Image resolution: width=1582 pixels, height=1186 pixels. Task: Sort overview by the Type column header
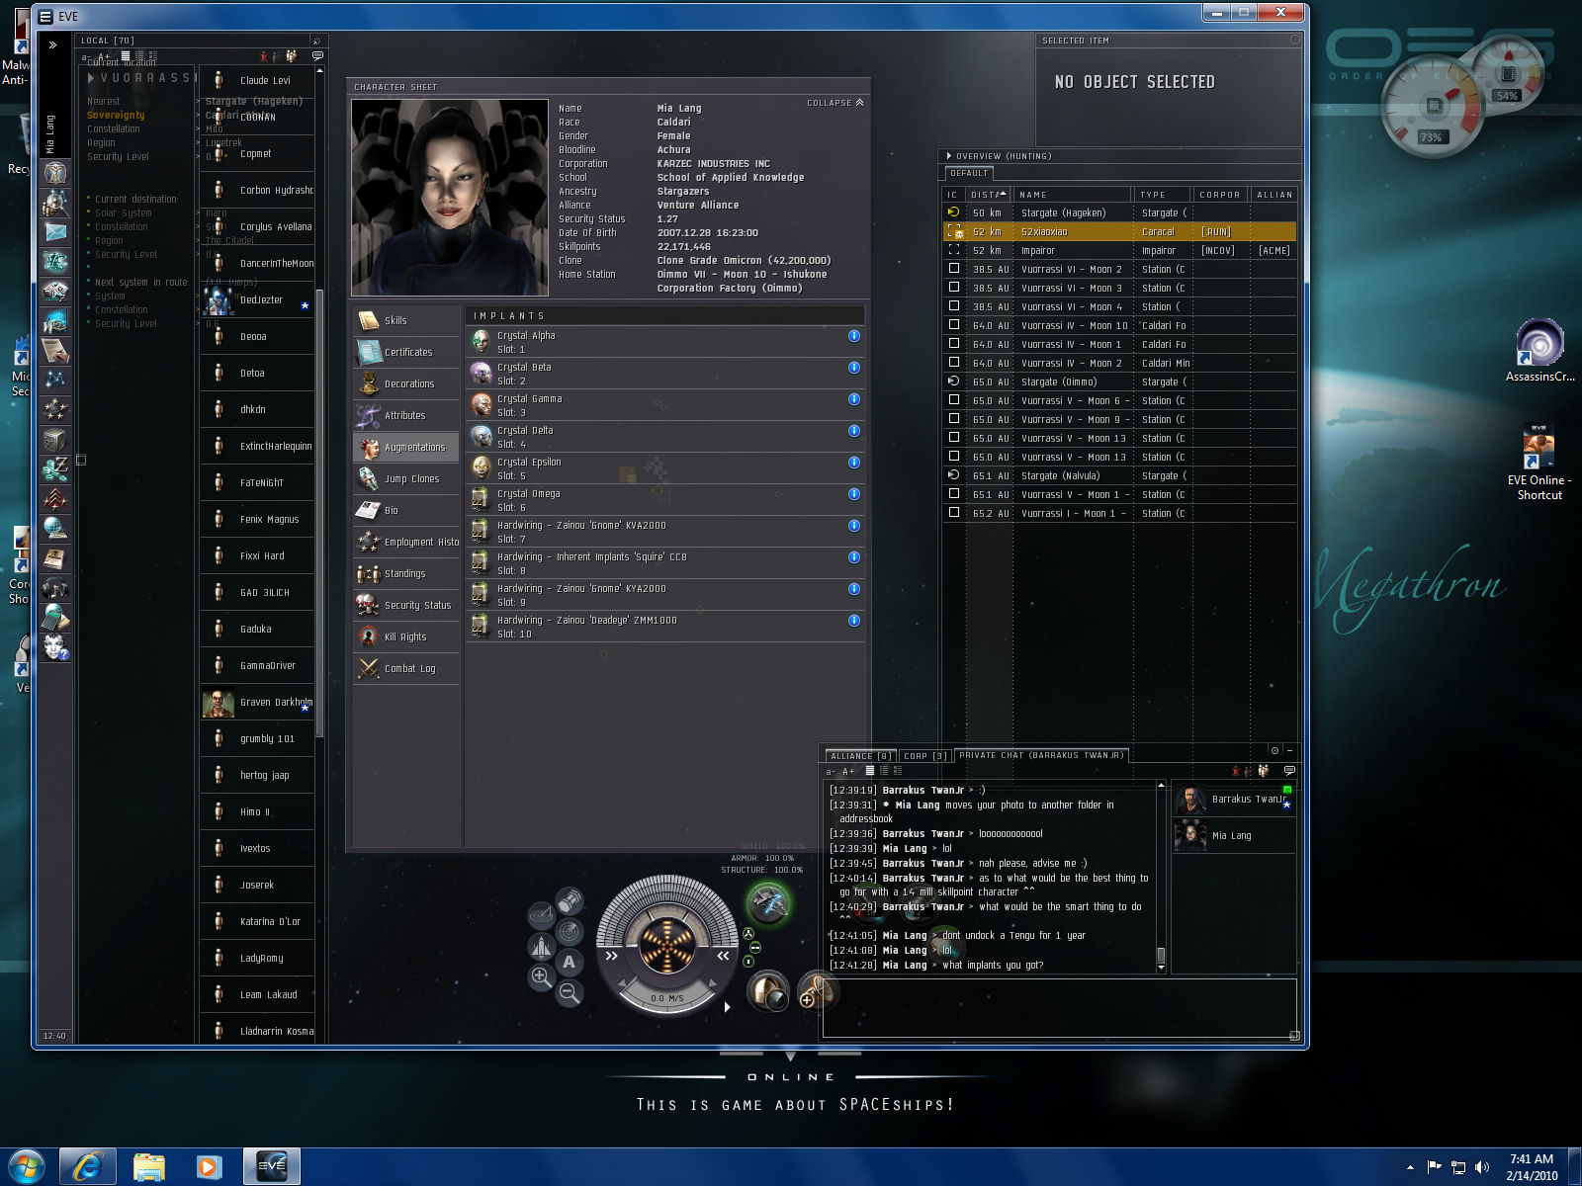coord(1162,195)
